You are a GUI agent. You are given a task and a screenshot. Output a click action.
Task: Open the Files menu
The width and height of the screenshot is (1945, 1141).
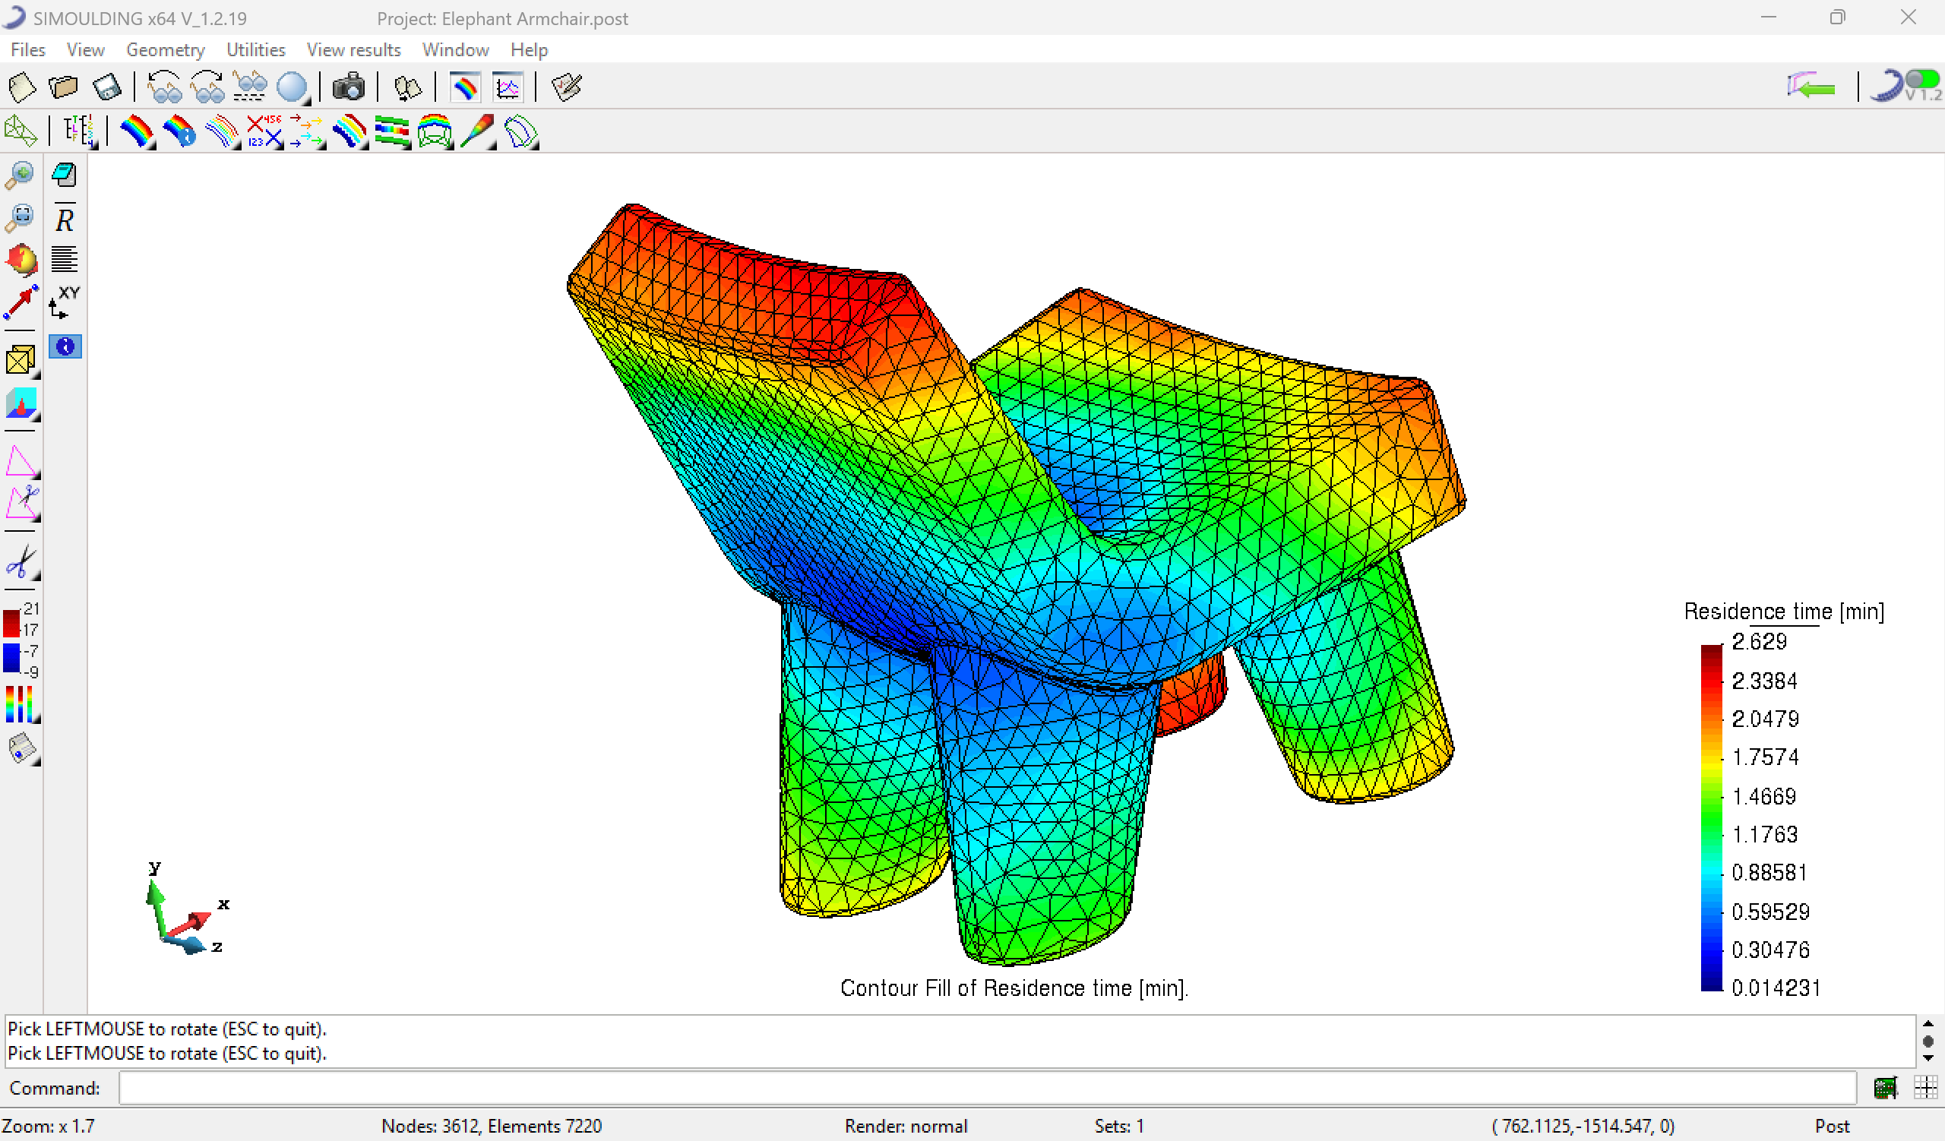point(28,50)
